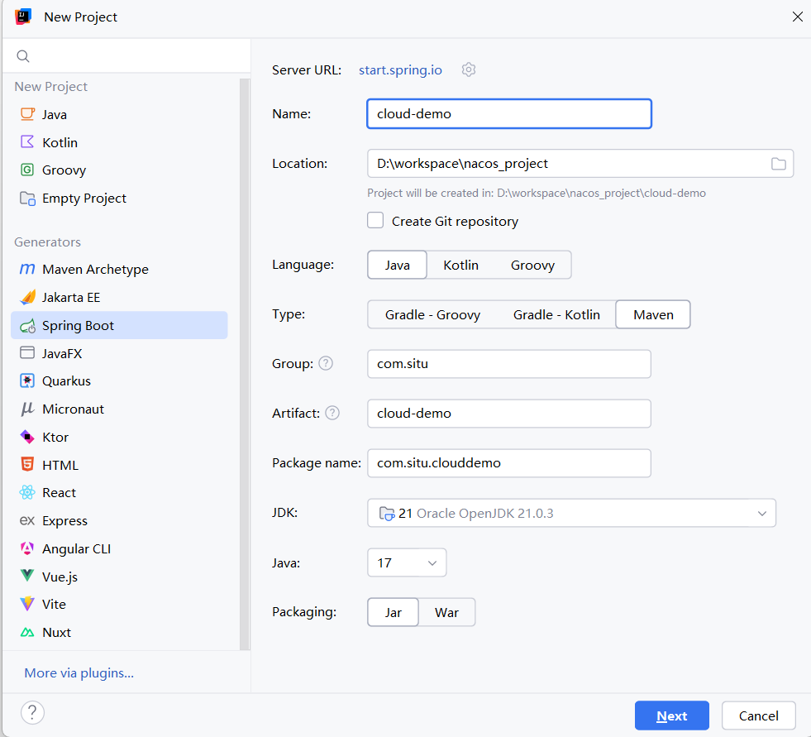Viewport: 811px width, 737px height.
Task: Select the Quarkus generator icon
Action: (27, 381)
